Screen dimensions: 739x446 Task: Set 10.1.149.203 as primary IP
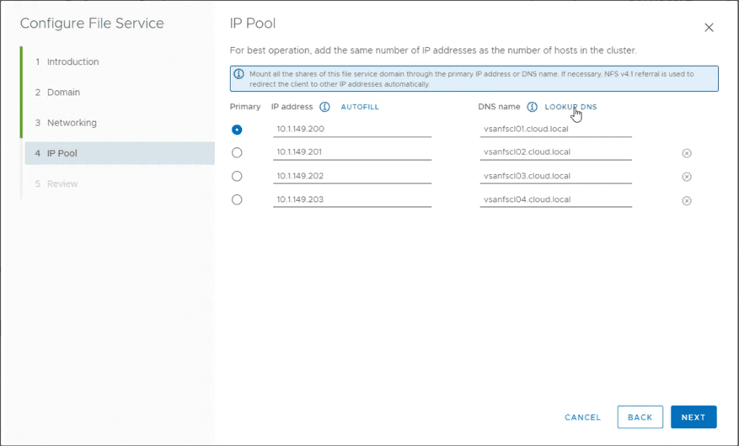coord(237,199)
